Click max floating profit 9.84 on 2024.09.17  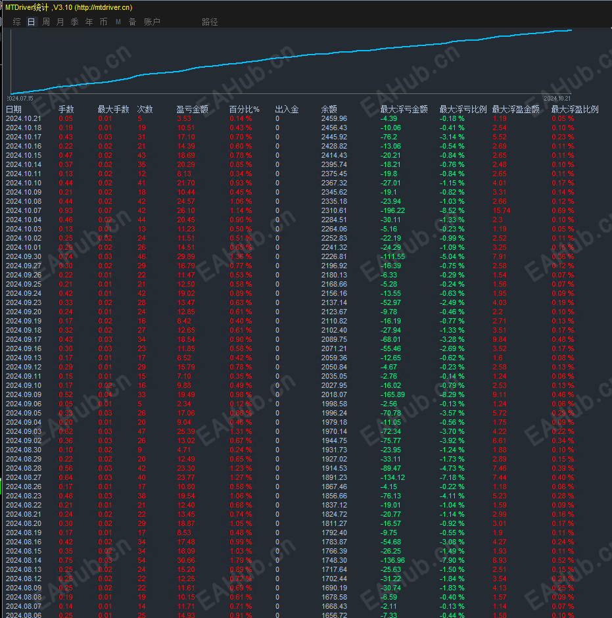tap(500, 339)
